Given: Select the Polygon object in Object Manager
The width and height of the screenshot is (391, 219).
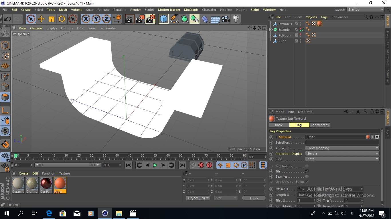Looking at the screenshot, I should coord(284,35).
